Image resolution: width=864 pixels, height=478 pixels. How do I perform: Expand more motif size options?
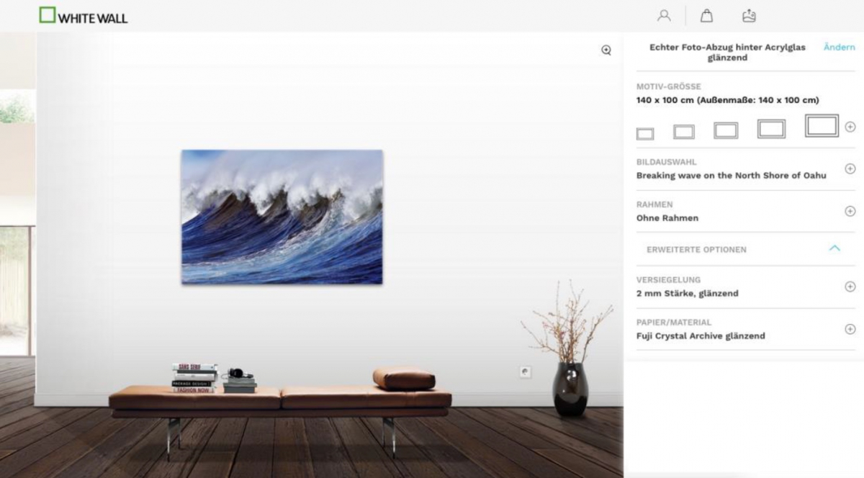pyautogui.click(x=850, y=127)
